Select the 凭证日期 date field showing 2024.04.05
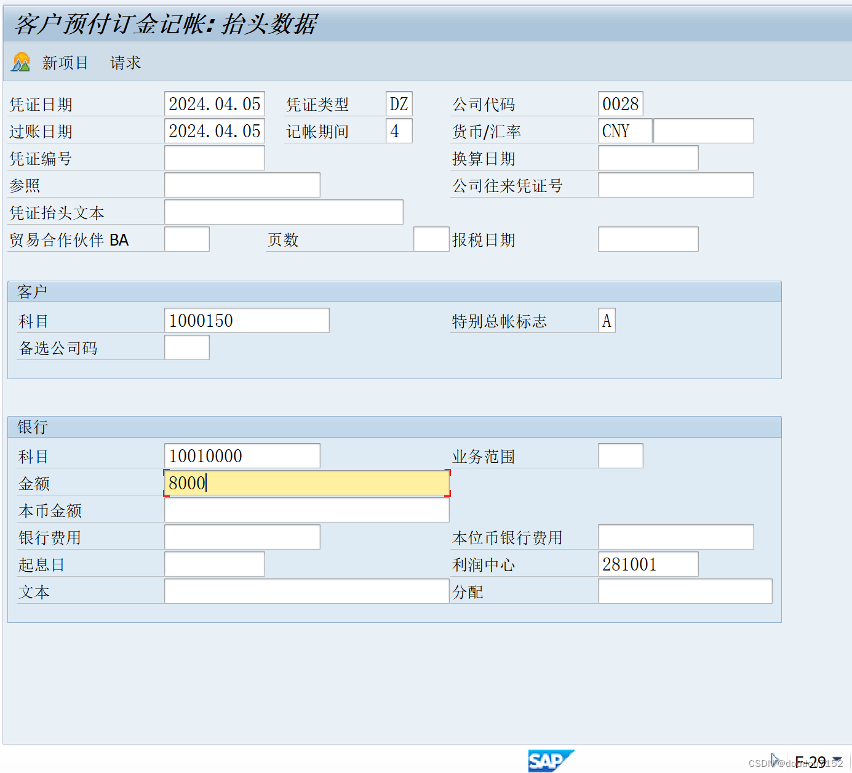Image resolution: width=852 pixels, height=773 pixels. click(x=214, y=103)
